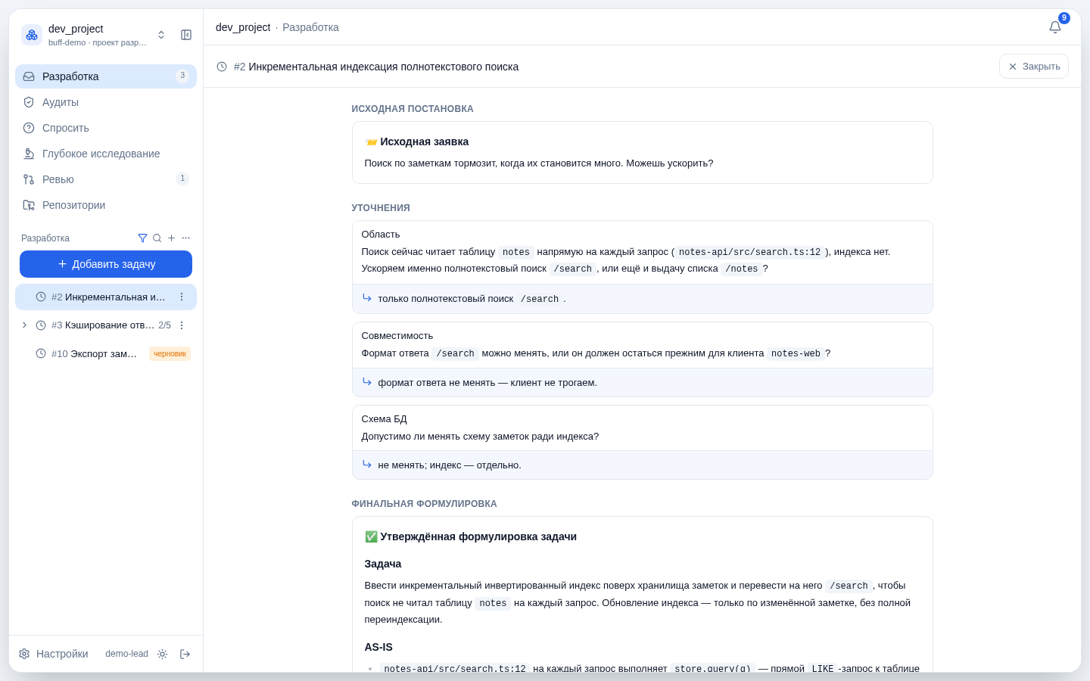Click dev_project in the breadcrumb

(x=243, y=27)
